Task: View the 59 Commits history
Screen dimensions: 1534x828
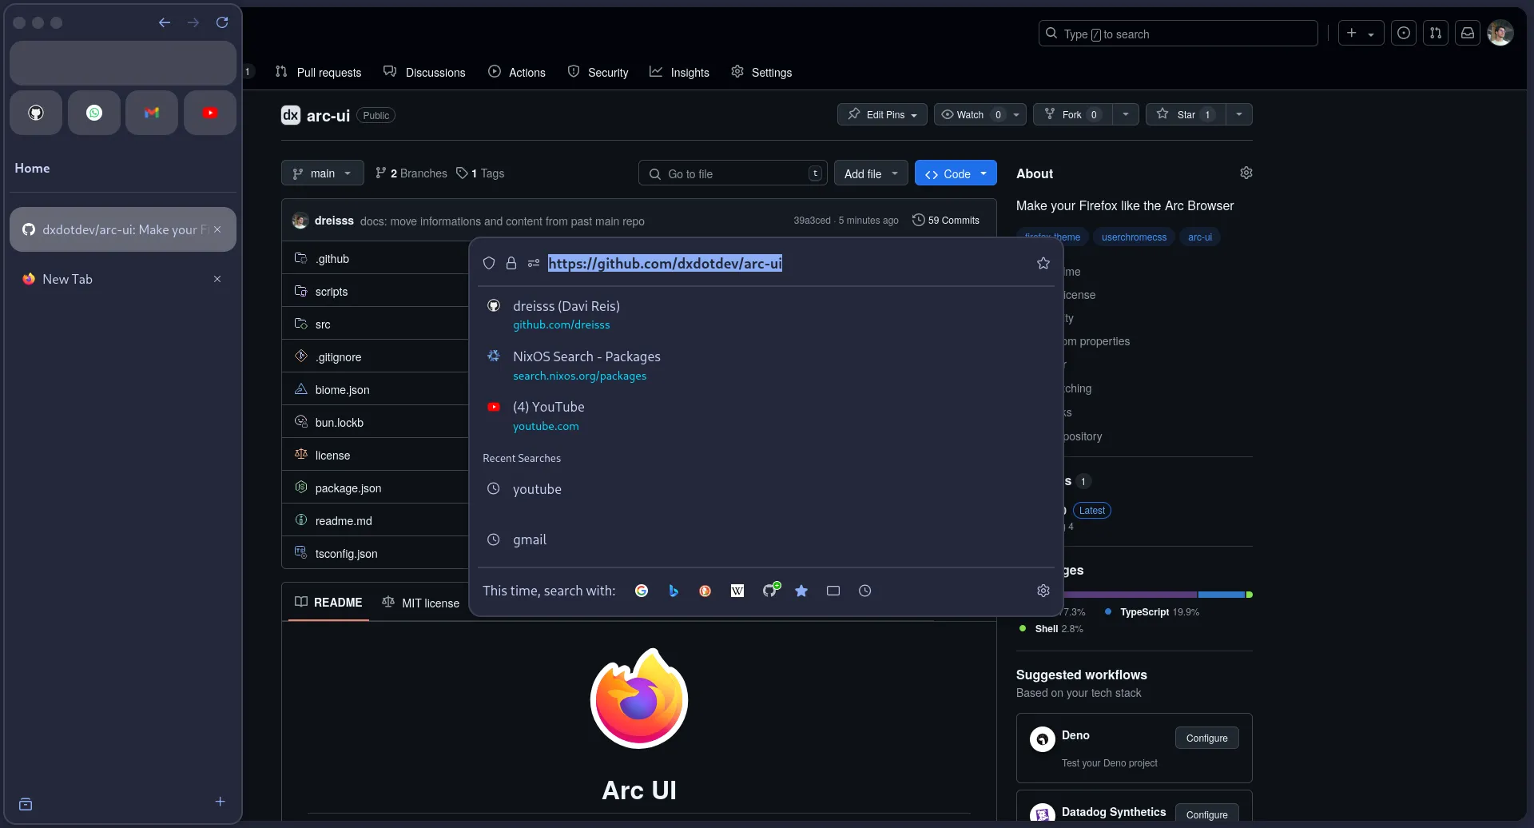Action: point(946,221)
